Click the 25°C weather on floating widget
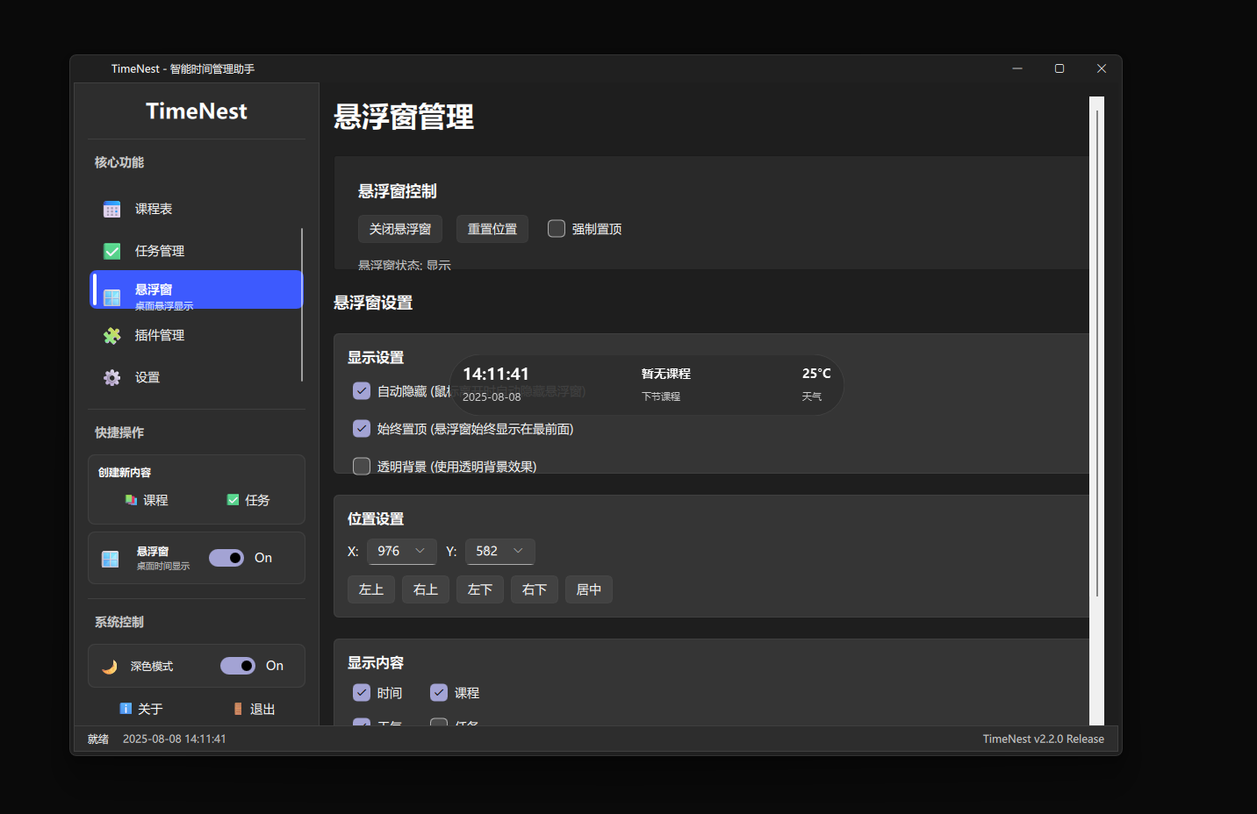This screenshot has width=1257, height=814. click(x=816, y=374)
